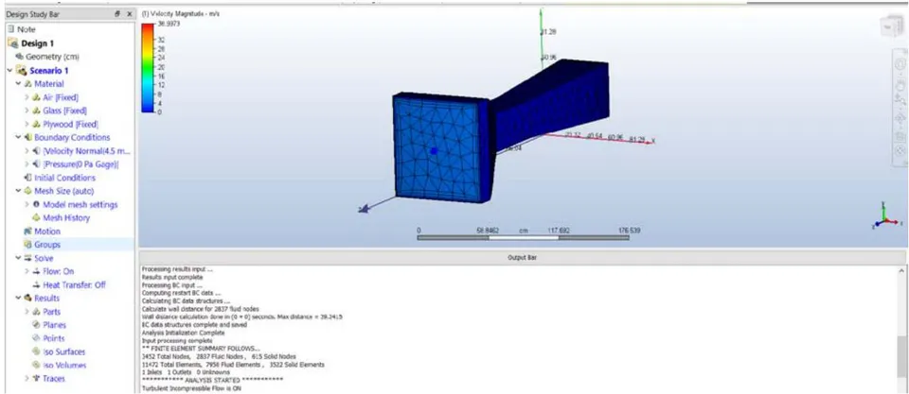This screenshot has height=394, width=909.
Task: Click the "ANALYSIS STARTED" output line
Action: click(212, 380)
